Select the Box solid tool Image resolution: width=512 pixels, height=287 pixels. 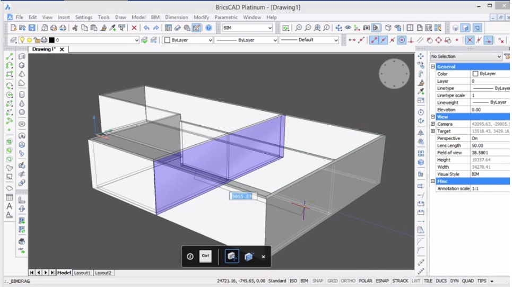tap(22, 65)
